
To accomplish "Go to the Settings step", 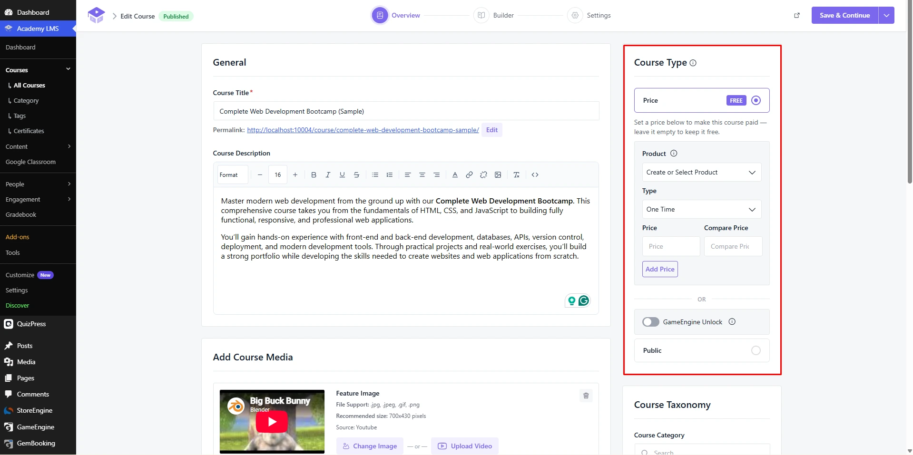I will pos(589,15).
